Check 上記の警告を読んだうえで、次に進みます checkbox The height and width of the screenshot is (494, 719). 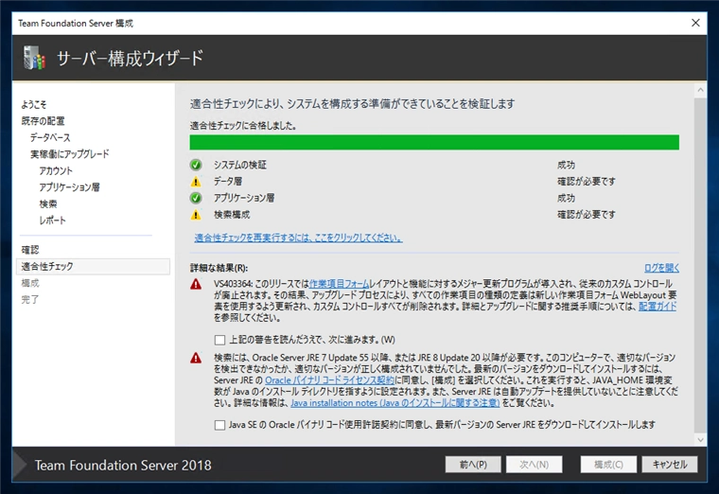pos(219,340)
